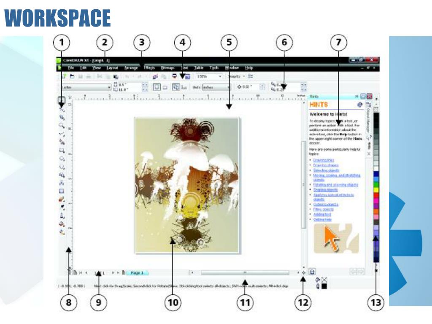The width and height of the screenshot is (432, 324).
Task: Open the Layout menu
Action: (x=112, y=68)
